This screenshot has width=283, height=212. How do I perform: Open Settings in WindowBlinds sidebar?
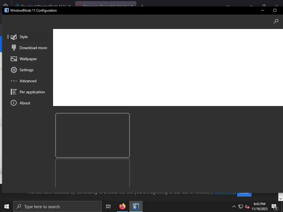click(27, 70)
